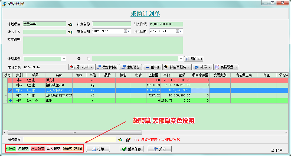Open the 调入材料 dropdown button

tap(81, 67)
